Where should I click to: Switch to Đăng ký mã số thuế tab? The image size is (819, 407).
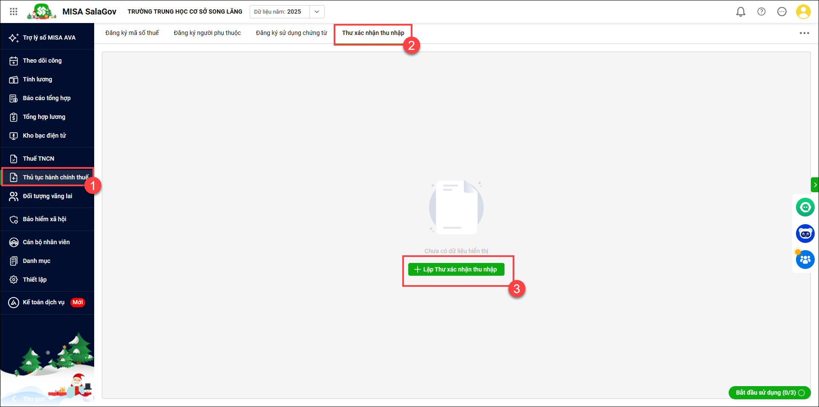point(132,33)
